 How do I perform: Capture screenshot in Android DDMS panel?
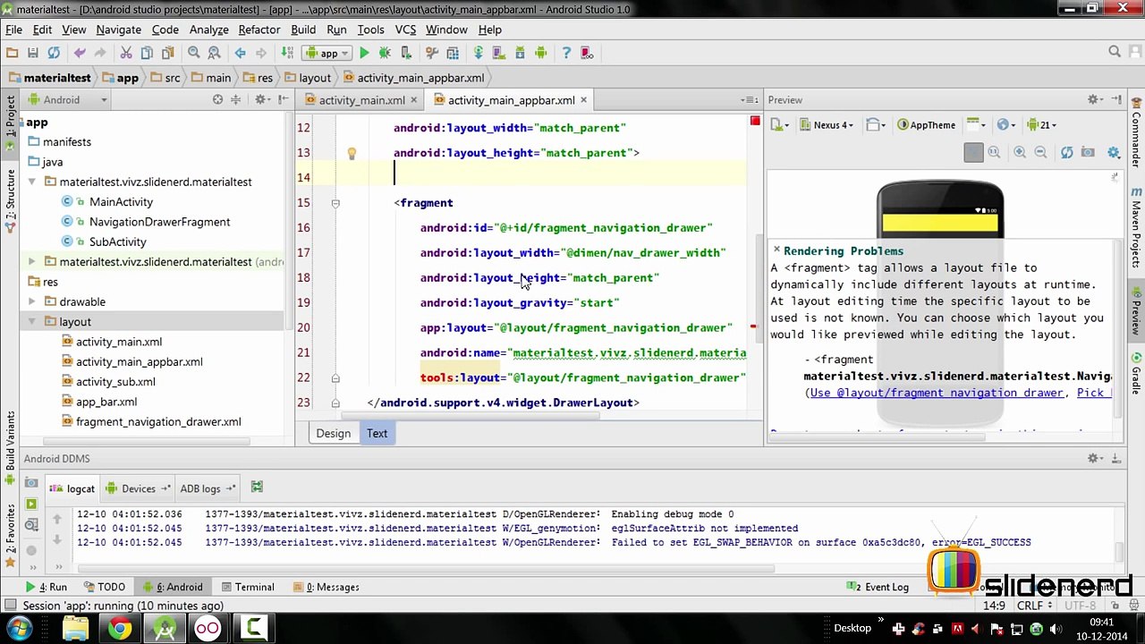tap(31, 484)
